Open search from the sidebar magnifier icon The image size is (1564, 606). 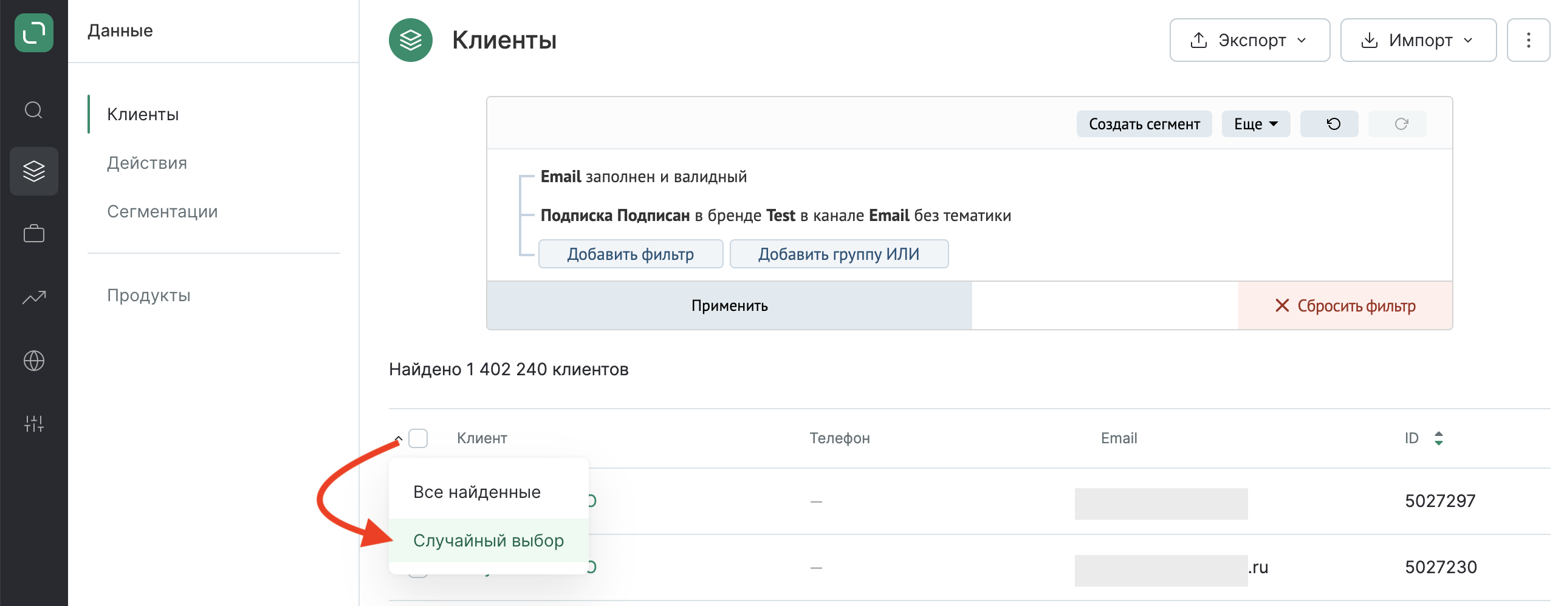(x=33, y=110)
